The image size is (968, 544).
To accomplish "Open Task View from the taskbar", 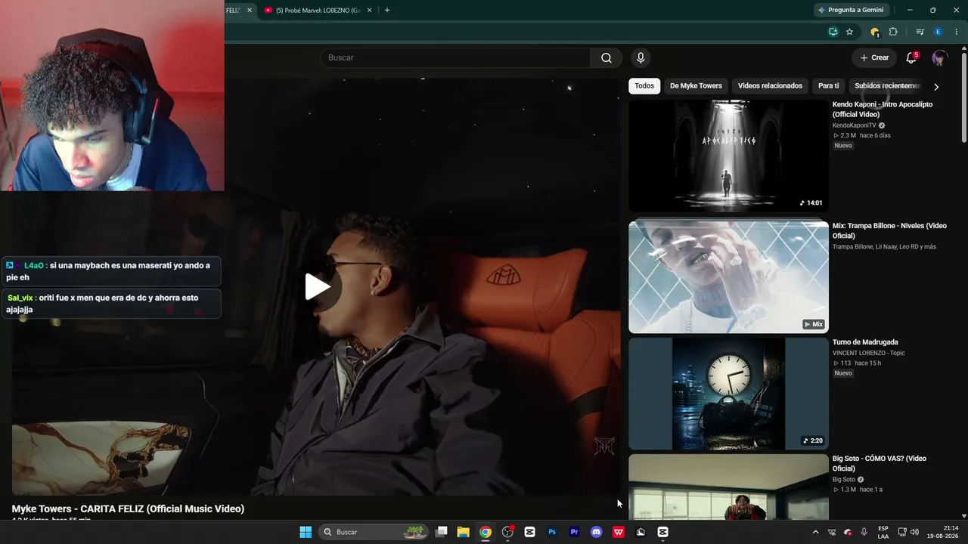I will click(x=442, y=532).
